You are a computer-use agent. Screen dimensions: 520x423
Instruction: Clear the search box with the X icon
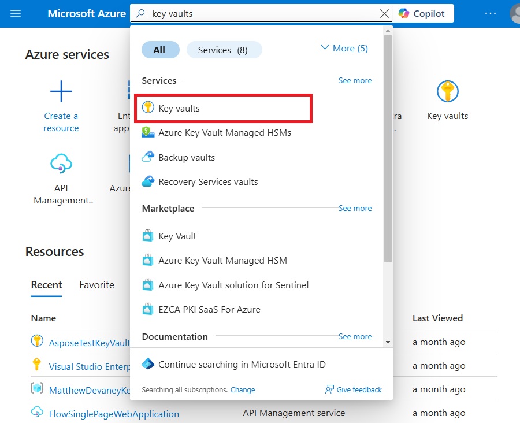click(384, 14)
